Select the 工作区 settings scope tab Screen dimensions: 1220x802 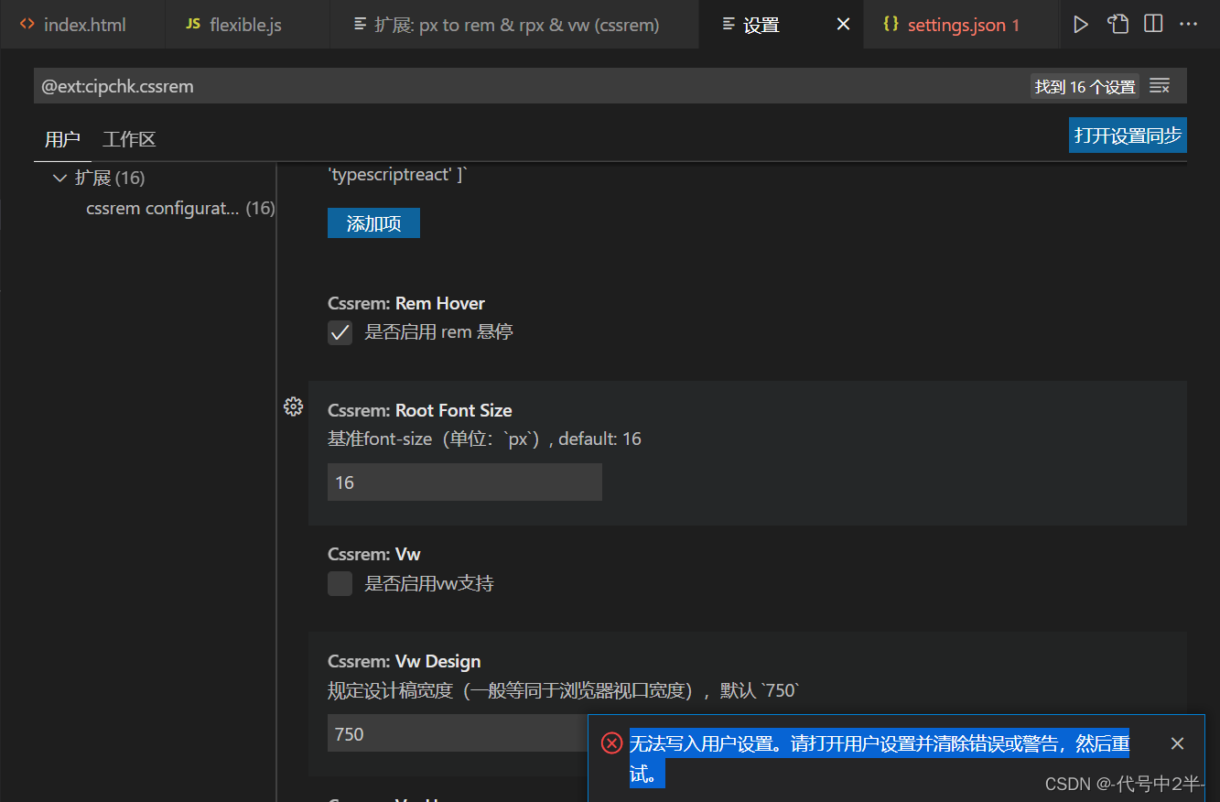click(x=129, y=139)
